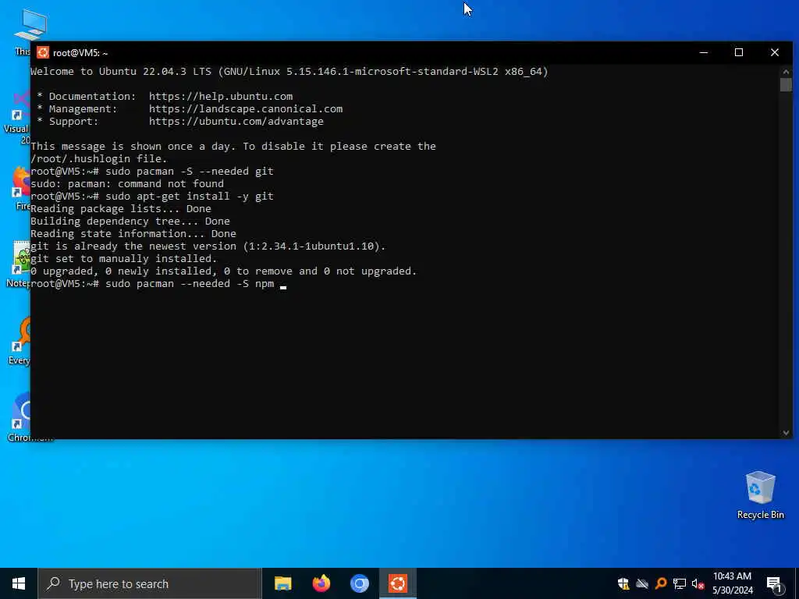The height and width of the screenshot is (599, 799).
Task: Select the Visual Studio desktop shortcut
Action: point(17,117)
